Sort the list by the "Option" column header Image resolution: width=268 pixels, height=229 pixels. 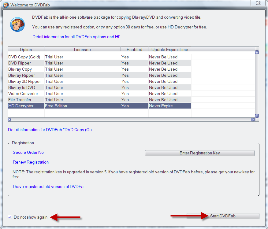tap(26, 49)
